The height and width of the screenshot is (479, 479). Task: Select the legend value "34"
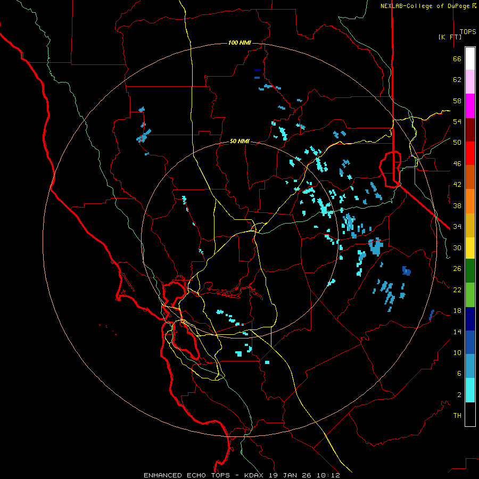(x=457, y=227)
